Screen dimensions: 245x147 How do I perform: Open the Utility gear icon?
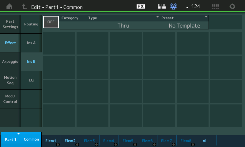click(232, 6)
